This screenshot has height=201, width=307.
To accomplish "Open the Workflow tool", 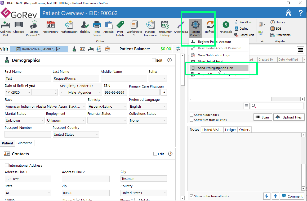I will [x=243, y=22].
